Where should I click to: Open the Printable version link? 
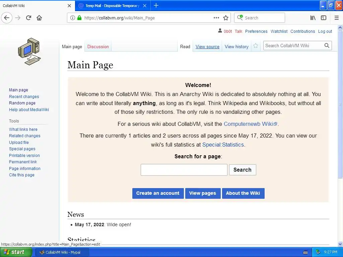(x=24, y=155)
